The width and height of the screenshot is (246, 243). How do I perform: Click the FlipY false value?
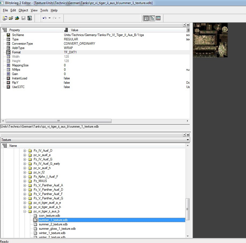(x=67, y=83)
